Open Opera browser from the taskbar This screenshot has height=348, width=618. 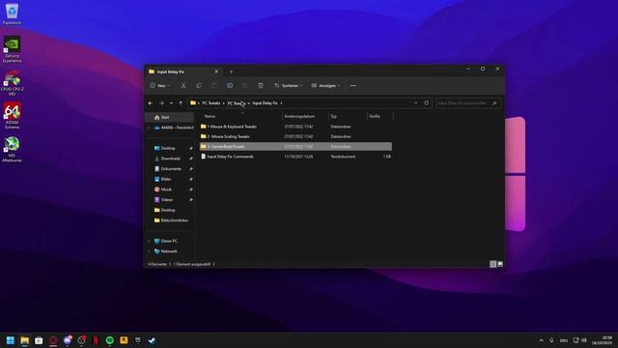click(x=53, y=340)
